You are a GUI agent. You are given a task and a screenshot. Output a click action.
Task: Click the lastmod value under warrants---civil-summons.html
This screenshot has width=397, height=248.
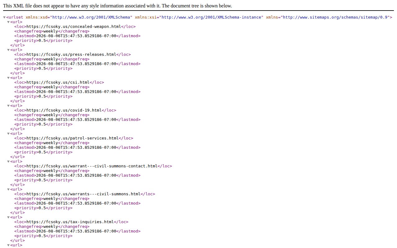click(76, 203)
